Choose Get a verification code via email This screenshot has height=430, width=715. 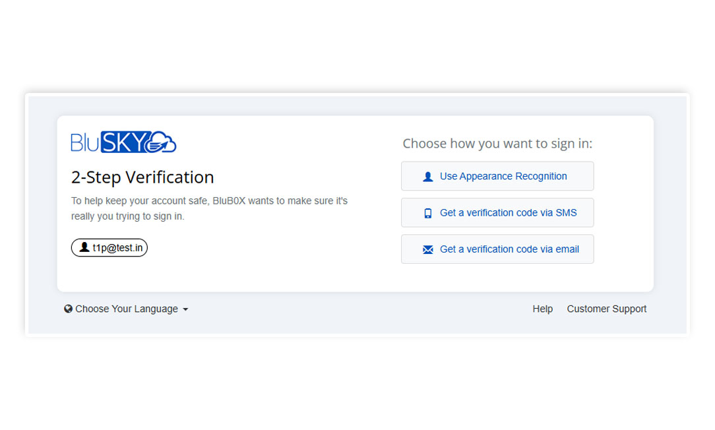pos(497,249)
